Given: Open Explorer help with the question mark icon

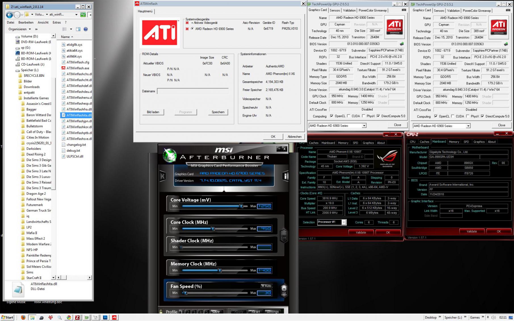Looking at the screenshot, I should pyautogui.click(x=86, y=29).
